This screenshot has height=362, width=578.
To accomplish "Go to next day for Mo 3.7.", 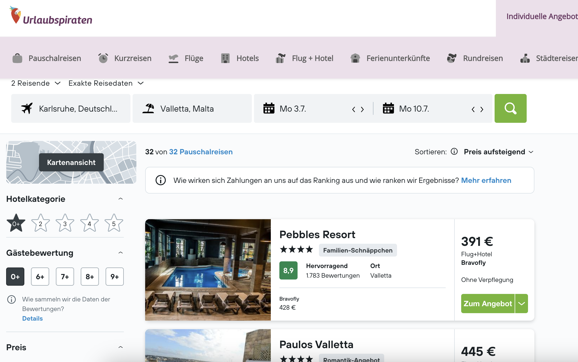I will (x=362, y=109).
